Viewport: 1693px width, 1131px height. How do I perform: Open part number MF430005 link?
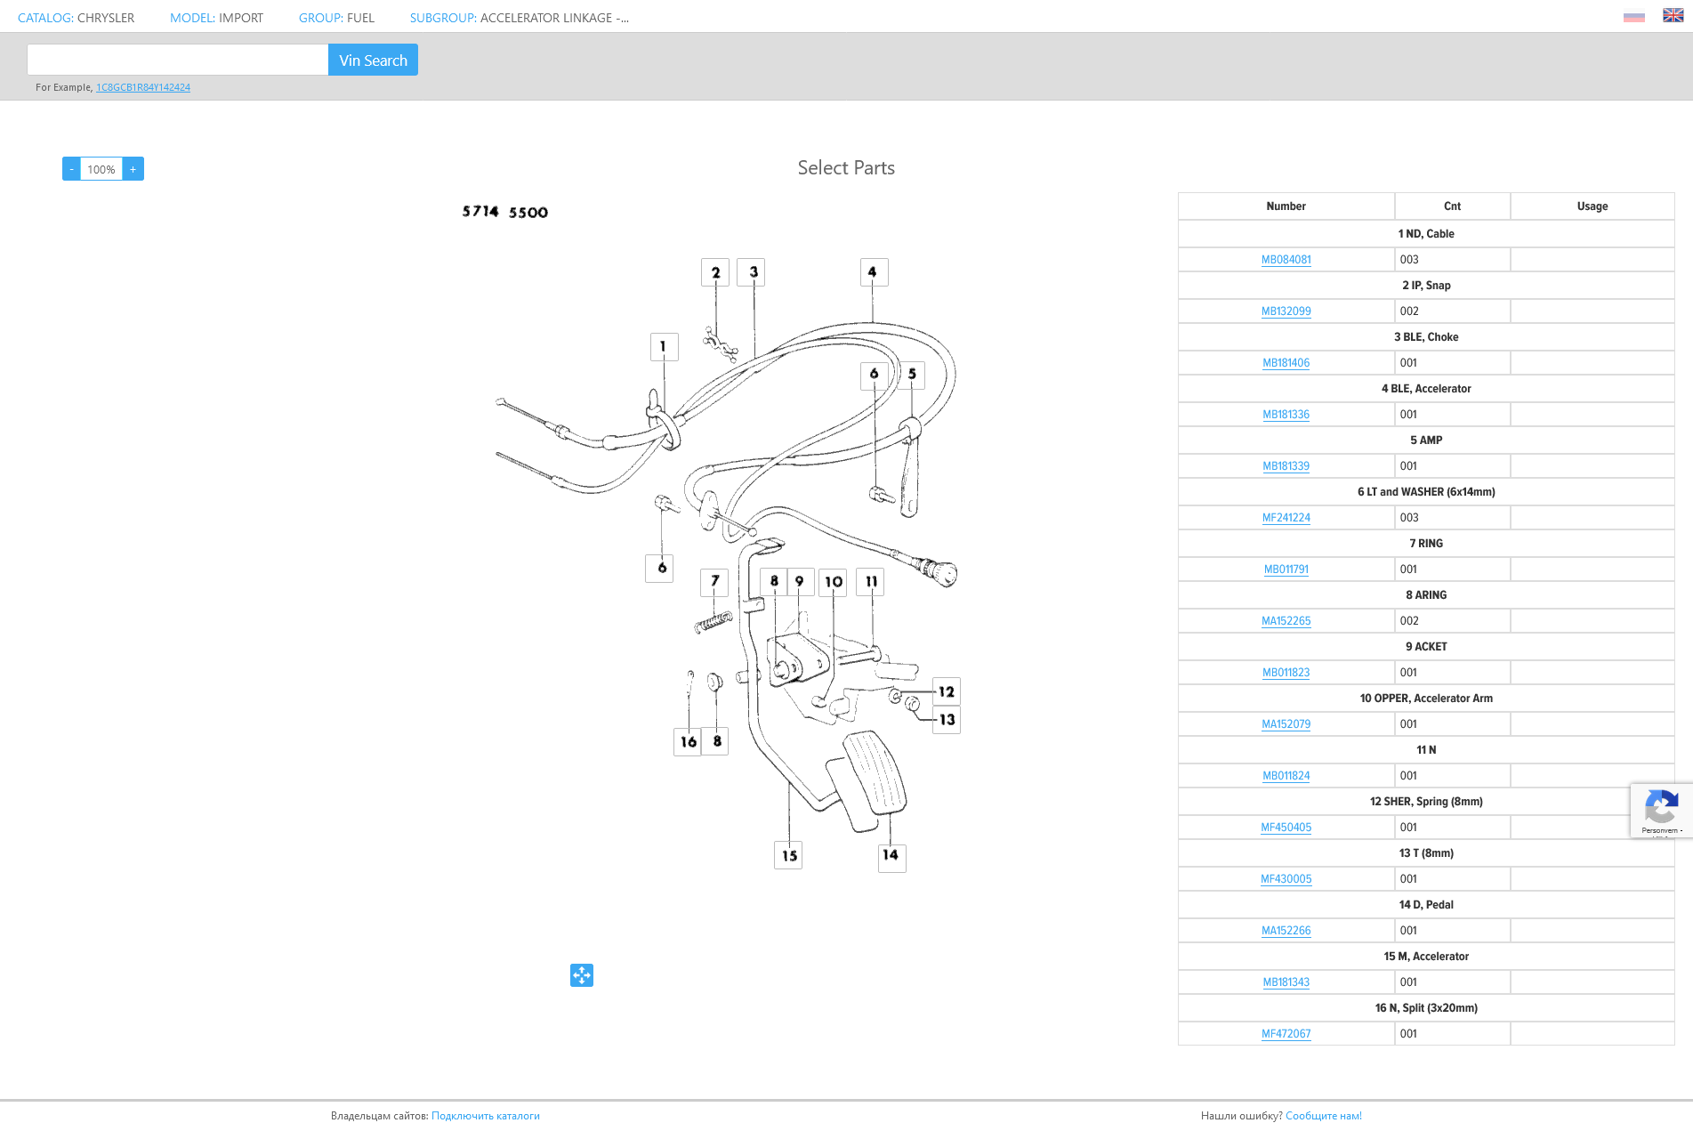(1286, 879)
